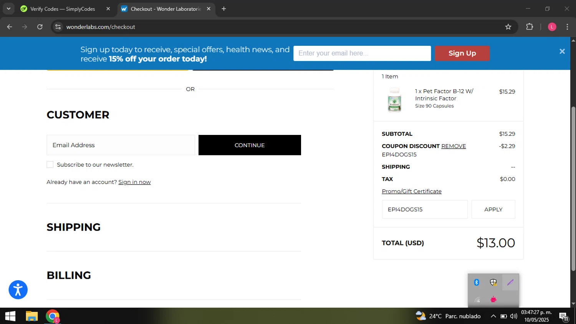
Task: Go forward in browser history
Action: click(25, 27)
